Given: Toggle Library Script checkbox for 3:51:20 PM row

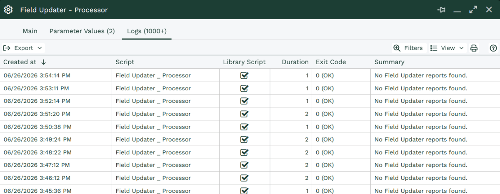Looking at the screenshot, I should pos(244,114).
